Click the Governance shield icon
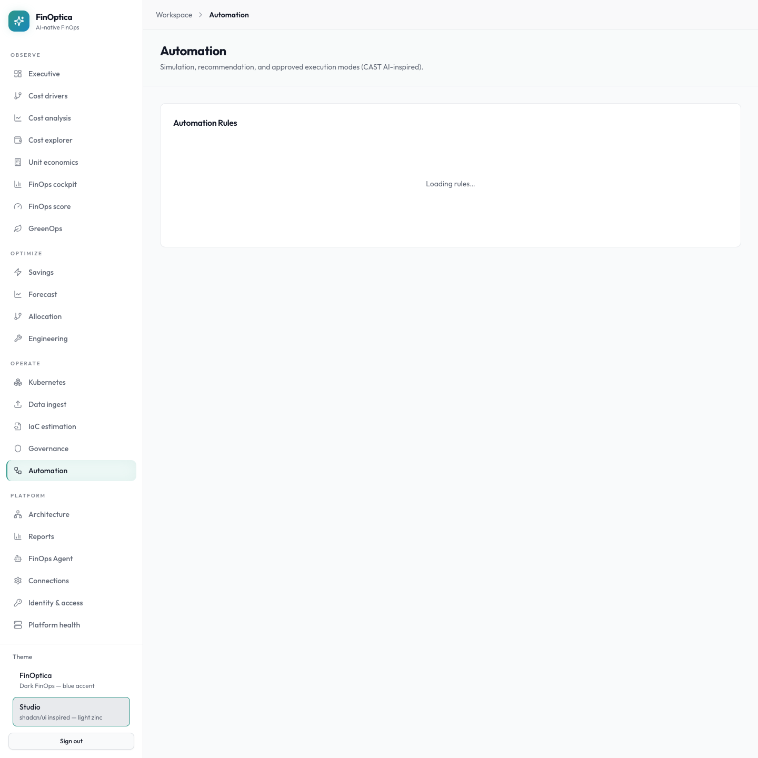Viewport: 758px width, 758px height. (x=18, y=448)
